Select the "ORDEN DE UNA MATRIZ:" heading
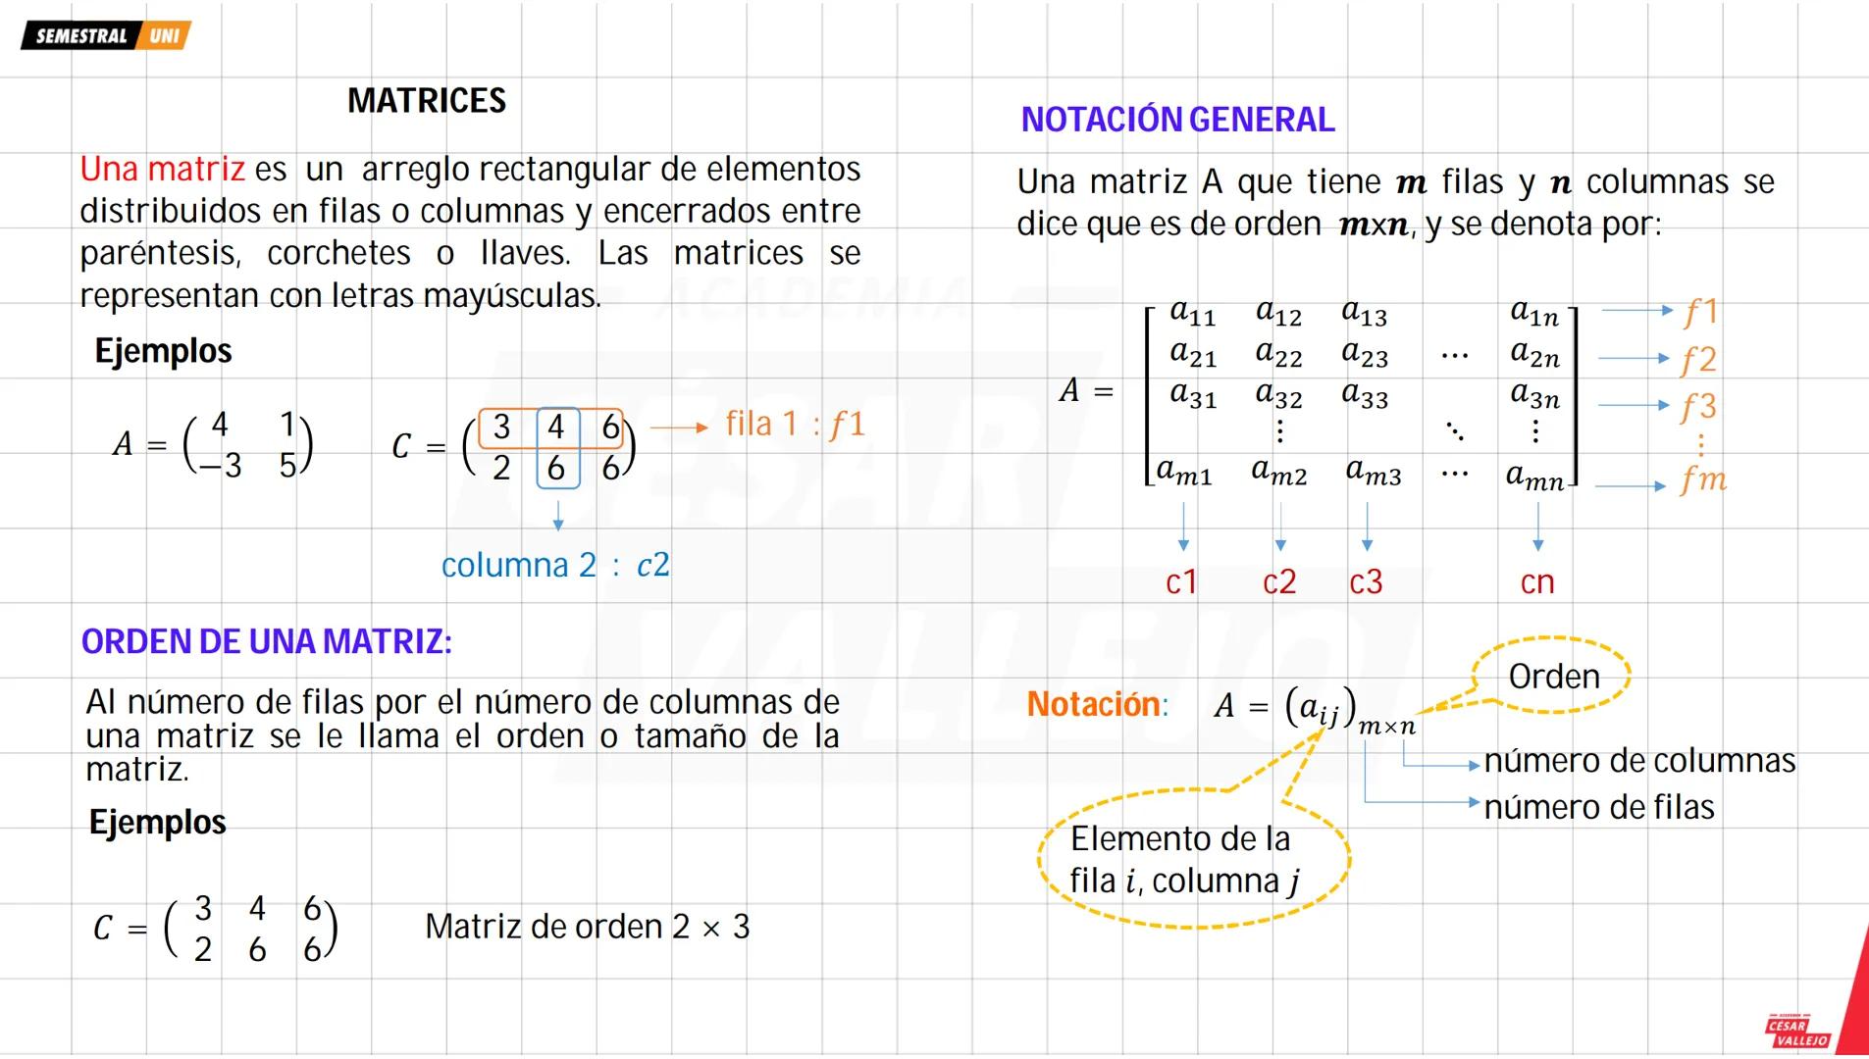1869x1059 pixels. 266,642
